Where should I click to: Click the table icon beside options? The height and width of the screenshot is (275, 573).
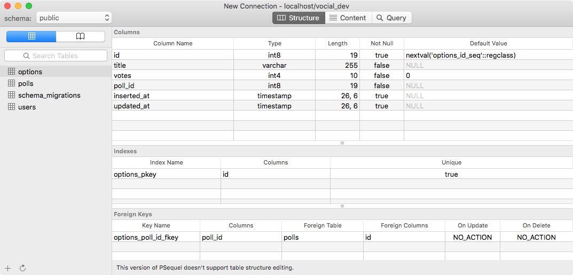(12, 72)
